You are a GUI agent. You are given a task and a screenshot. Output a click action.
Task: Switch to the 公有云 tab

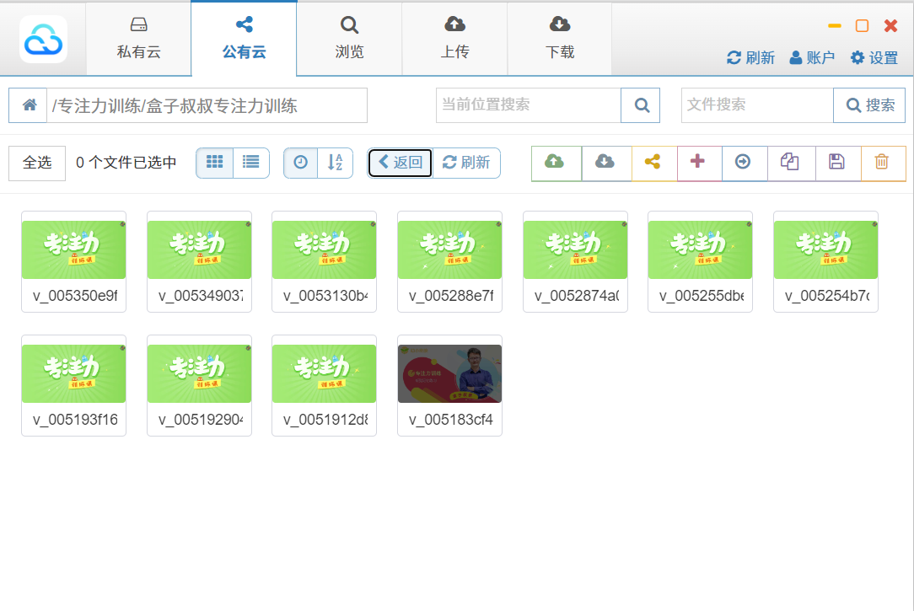pos(245,39)
